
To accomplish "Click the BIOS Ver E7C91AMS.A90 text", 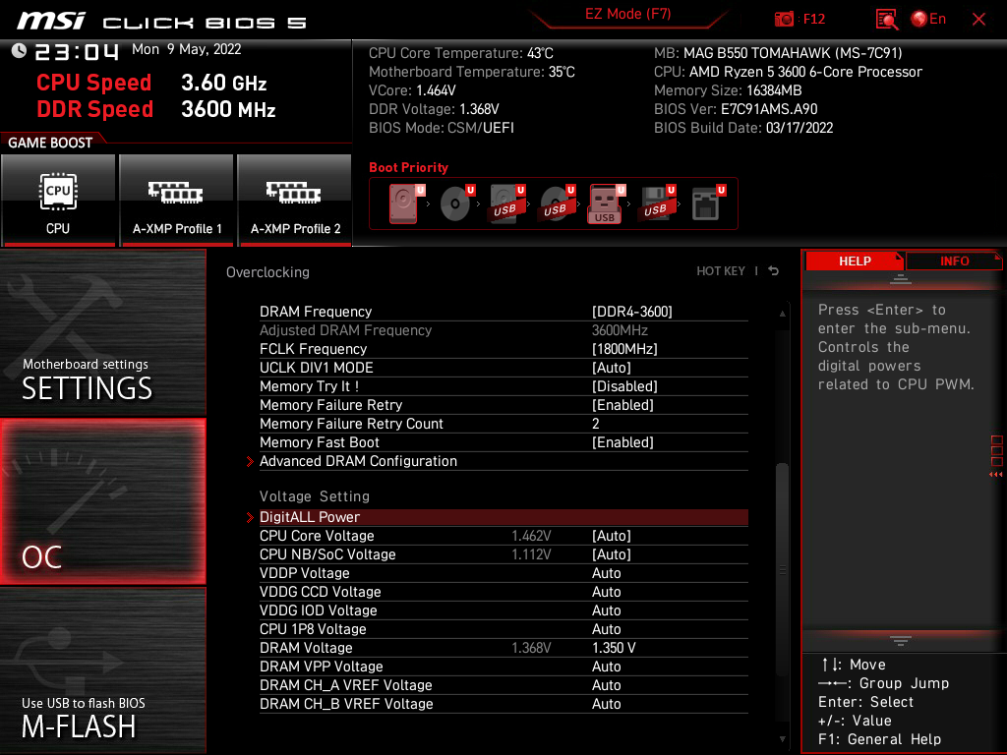I will point(736,109).
